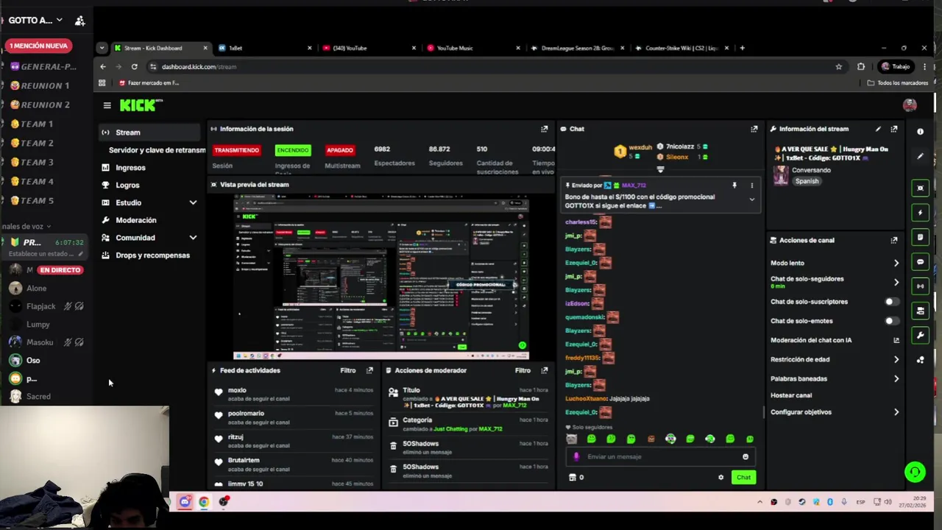This screenshot has width=942, height=530.
Task: Switch to the YouTube Music tab
Action: point(472,48)
